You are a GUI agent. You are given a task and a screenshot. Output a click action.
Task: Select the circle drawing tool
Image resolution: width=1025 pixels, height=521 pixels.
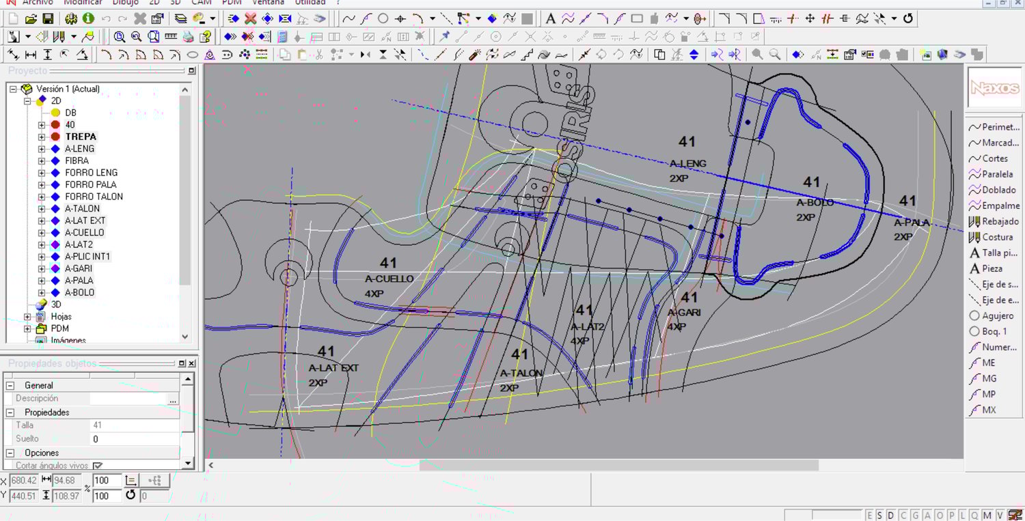[x=383, y=18]
